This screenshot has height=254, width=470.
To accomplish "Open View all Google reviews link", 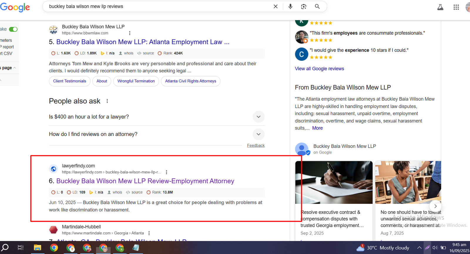I will pos(319,69).
